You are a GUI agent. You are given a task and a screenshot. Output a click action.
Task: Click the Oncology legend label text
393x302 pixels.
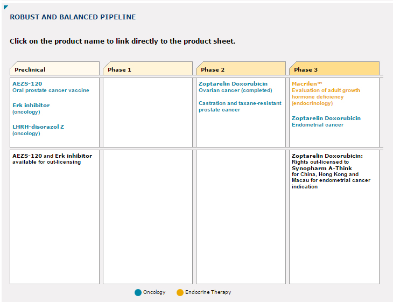coord(154,292)
